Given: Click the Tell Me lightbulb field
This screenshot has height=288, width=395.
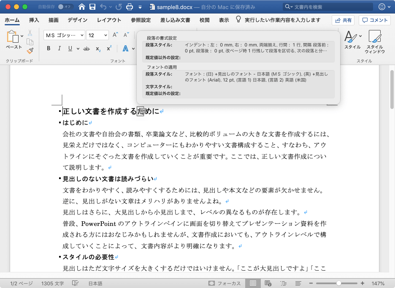Looking at the screenshot, I should (x=279, y=20).
